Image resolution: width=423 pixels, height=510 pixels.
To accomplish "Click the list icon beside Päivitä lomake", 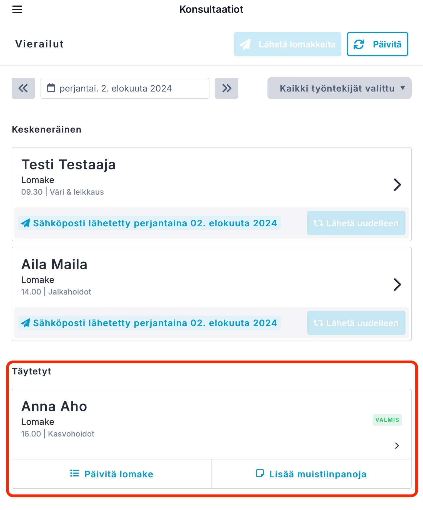I will click(74, 473).
